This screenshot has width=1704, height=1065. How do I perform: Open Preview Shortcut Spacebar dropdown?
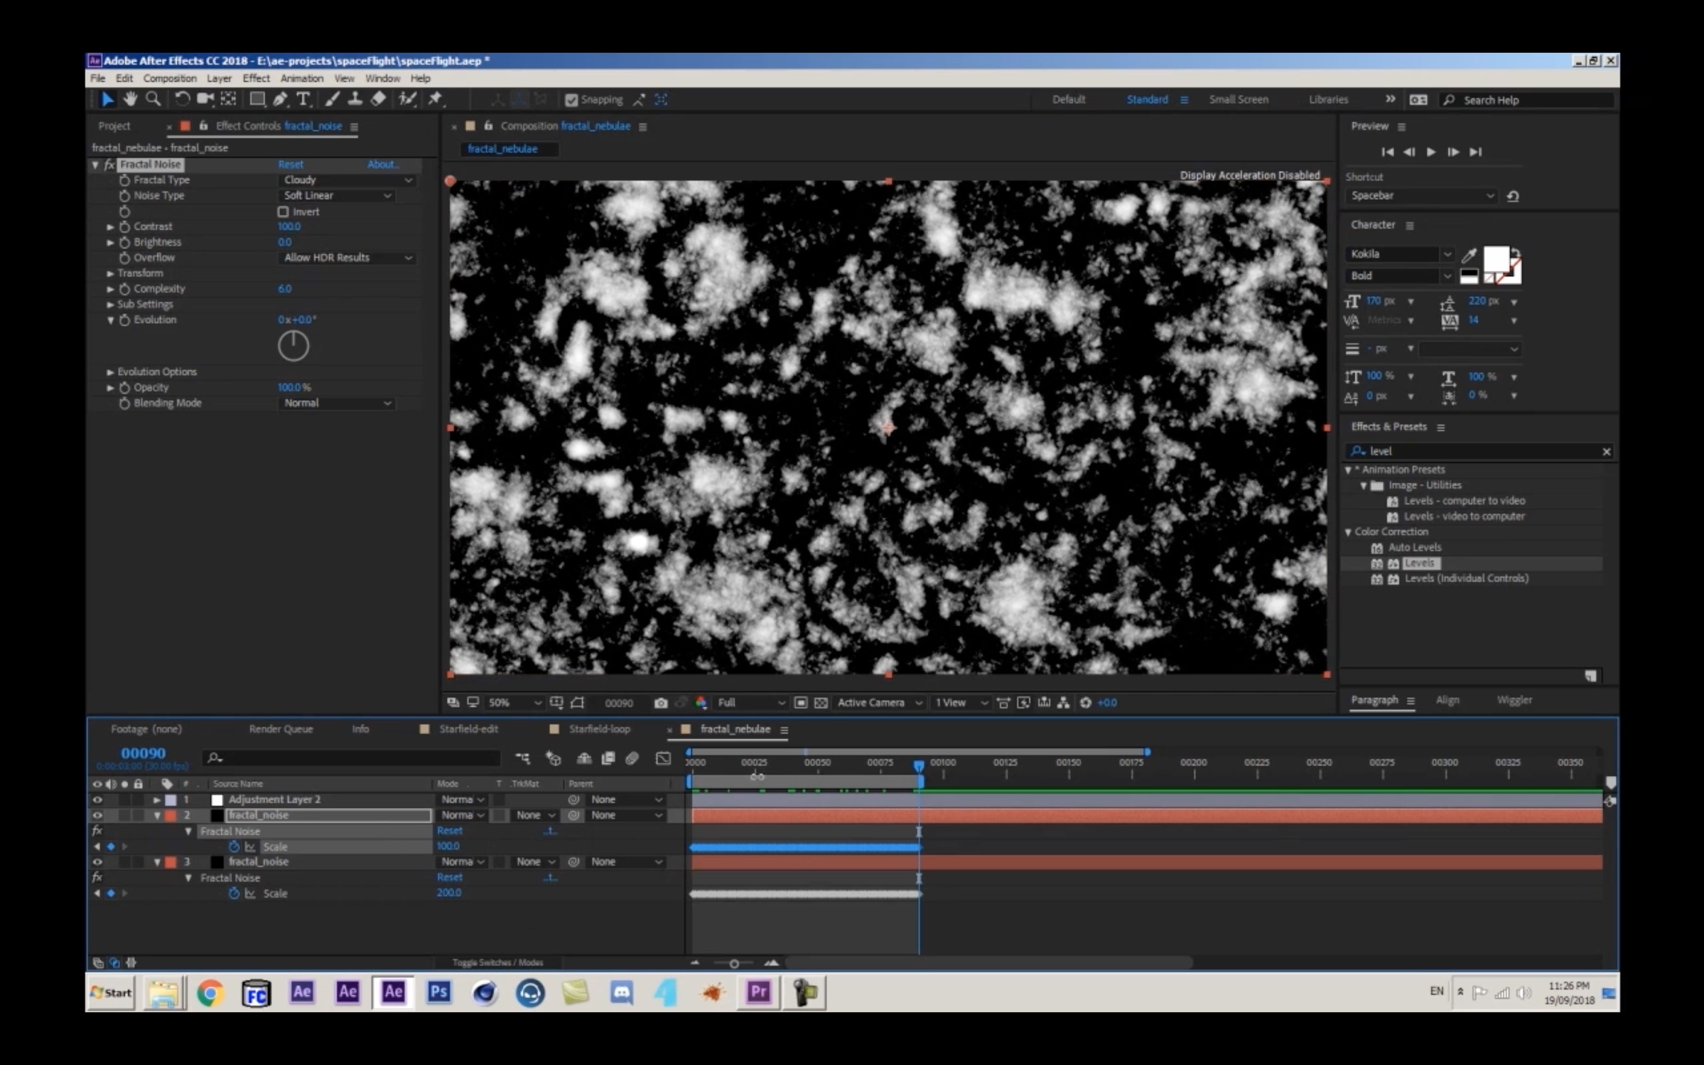pos(1421,196)
